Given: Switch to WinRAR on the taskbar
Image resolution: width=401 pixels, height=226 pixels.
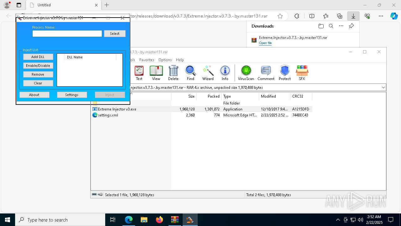Looking at the screenshot, I should (x=174, y=220).
